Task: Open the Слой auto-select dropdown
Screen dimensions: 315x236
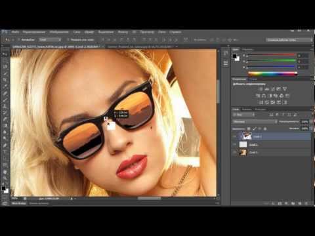Action: (50, 40)
